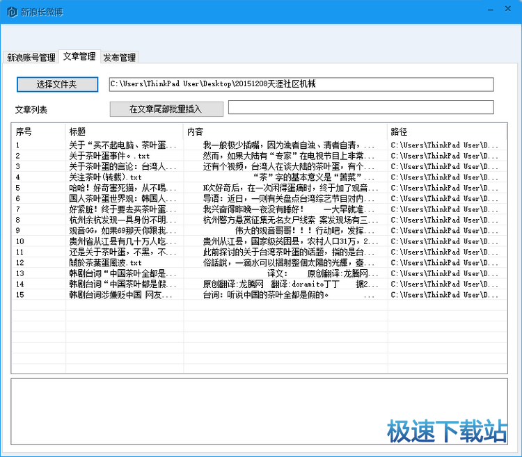Viewport: 522px width, 457px height.
Task: Open the 发布管理 tab
Action: point(119,58)
